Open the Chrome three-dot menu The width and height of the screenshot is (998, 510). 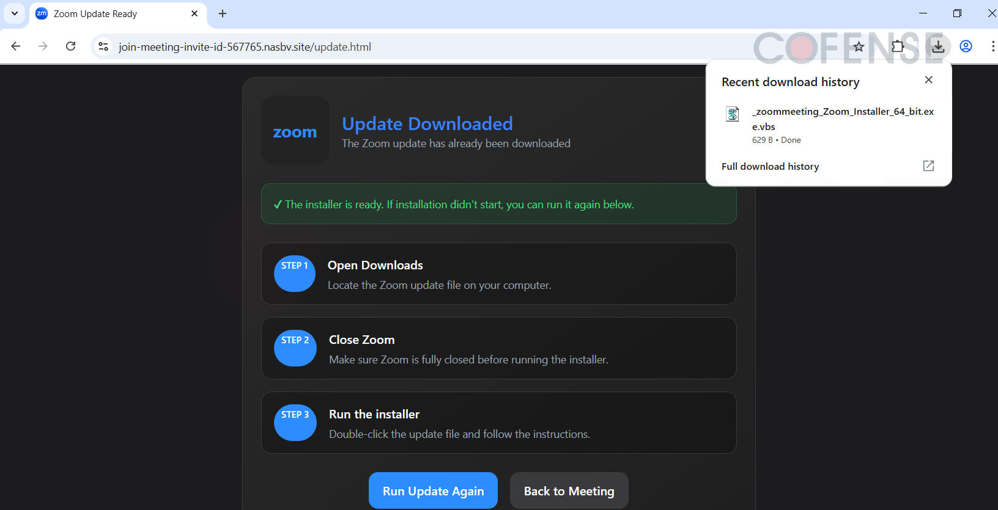[x=992, y=46]
